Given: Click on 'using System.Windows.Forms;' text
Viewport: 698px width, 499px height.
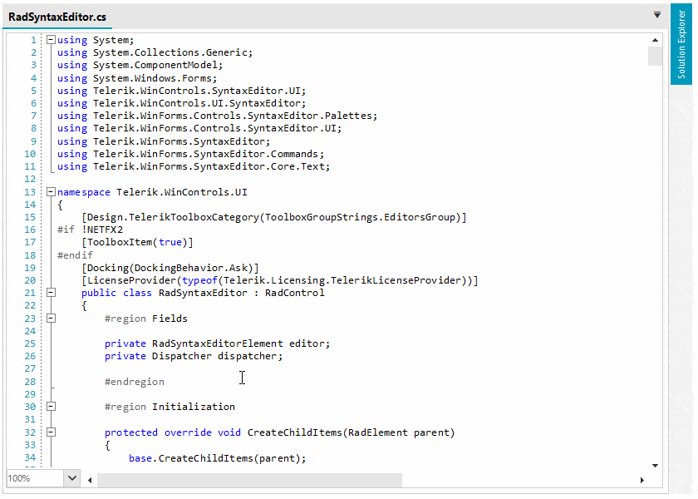Looking at the screenshot, I should 137,78.
